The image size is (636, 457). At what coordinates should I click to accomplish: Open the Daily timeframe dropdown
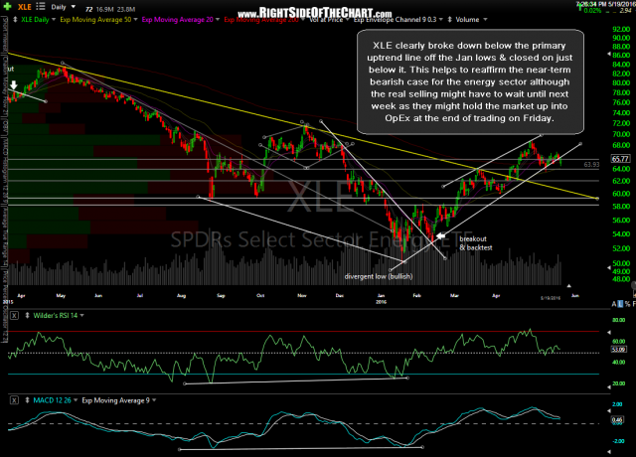tap(73, 7)
